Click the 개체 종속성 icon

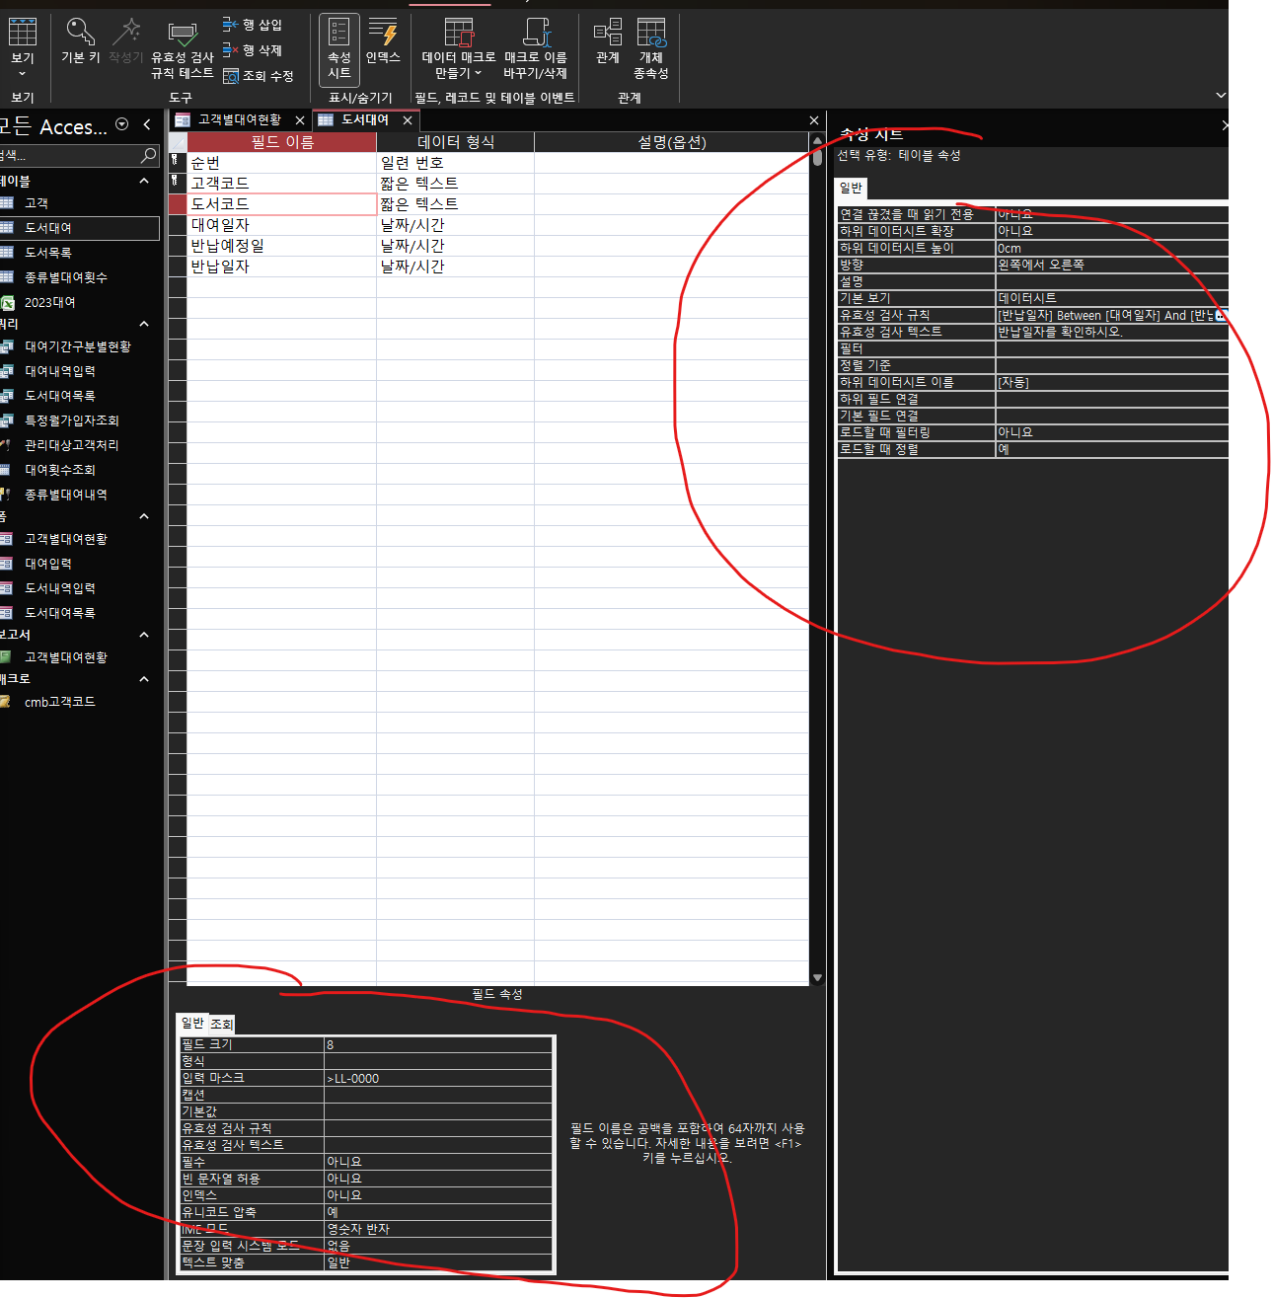(x=650, y=47)
